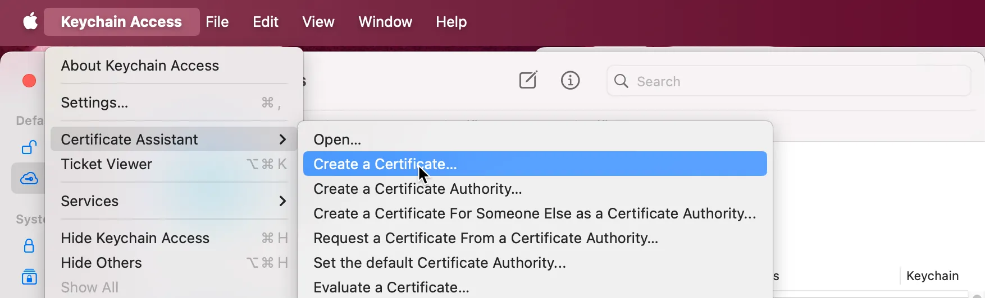This screenshot has height=298, width=985.
Task: Select About Keychain Access
Action: pos(174,66)
